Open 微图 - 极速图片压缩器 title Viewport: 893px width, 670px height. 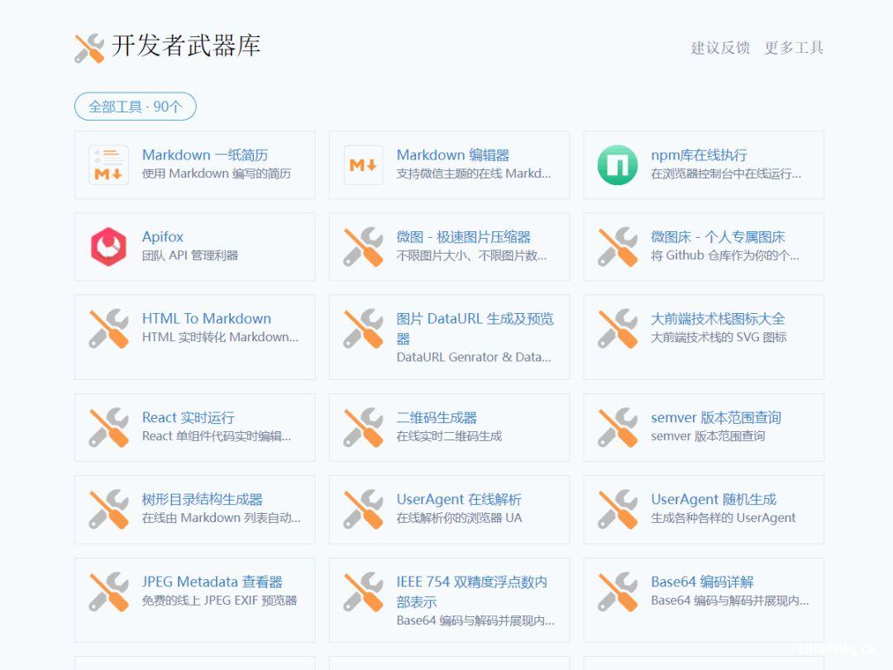tap(464, 237)
